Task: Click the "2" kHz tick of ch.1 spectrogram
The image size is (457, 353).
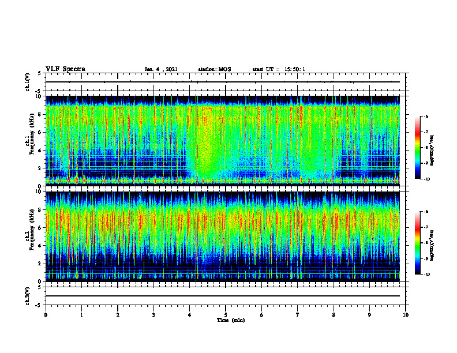Action: (x=40, y=168)
